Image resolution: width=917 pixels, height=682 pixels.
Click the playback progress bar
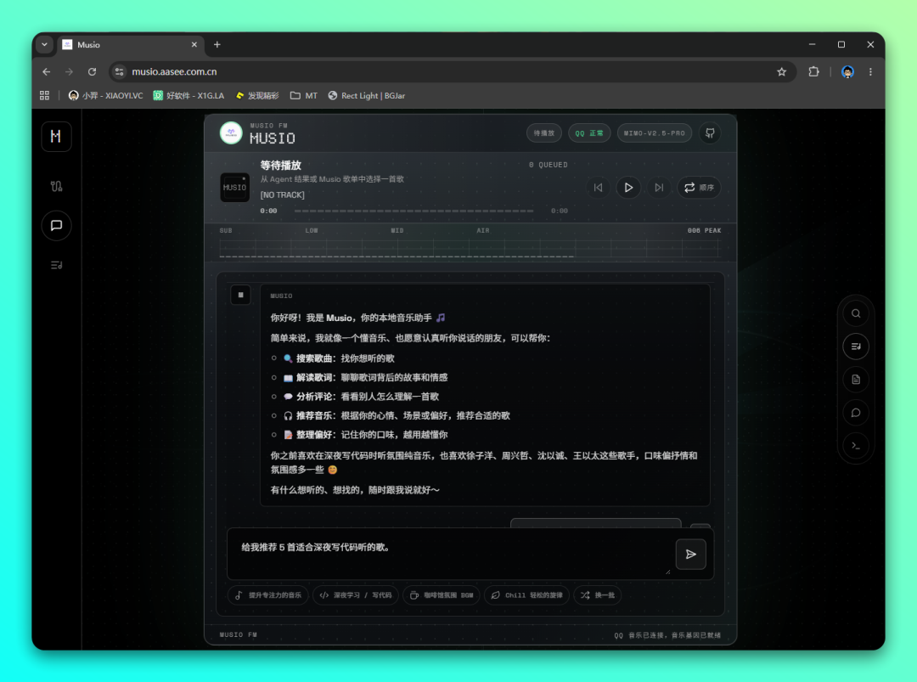[x=413, y=211]
